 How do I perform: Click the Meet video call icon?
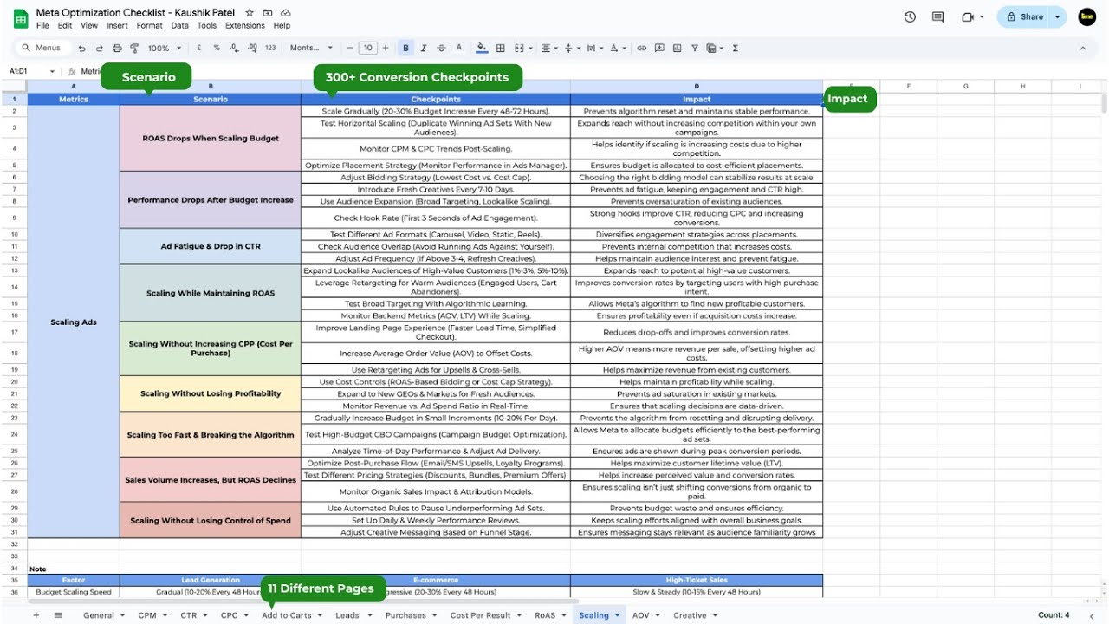969,17
